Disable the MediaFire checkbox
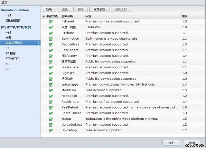Image resolution: width=206 pixels, height=148 pixels. click(x=51, y=90)
